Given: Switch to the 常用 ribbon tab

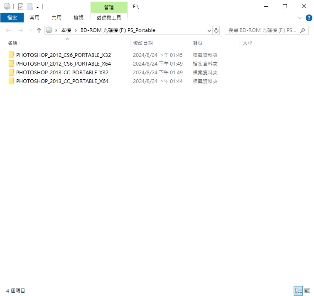Looking at the screenshot, I should coord(34,18).
